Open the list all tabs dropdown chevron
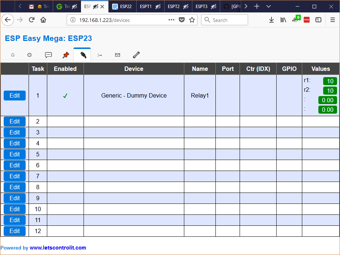Viewport: 340px width, 255px height. (x=268, y=6)
